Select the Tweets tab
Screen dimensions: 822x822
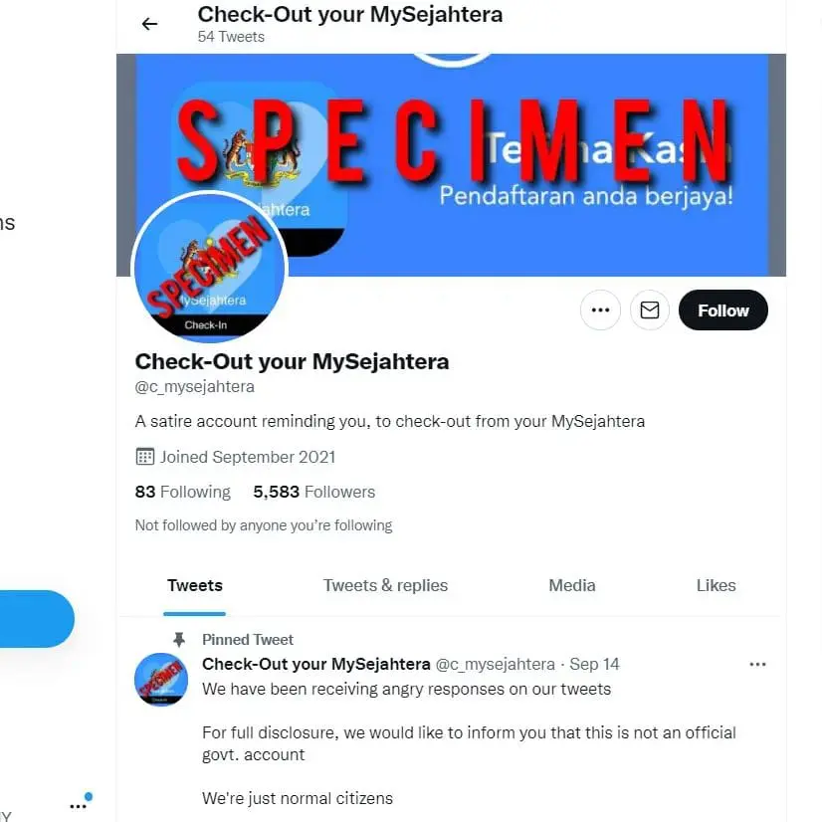coord(194,585)
